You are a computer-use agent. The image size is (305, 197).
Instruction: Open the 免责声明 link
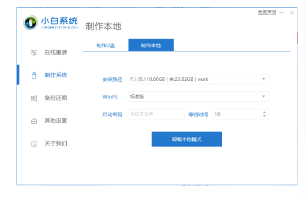pyautogui.click(x=266, y=13)
